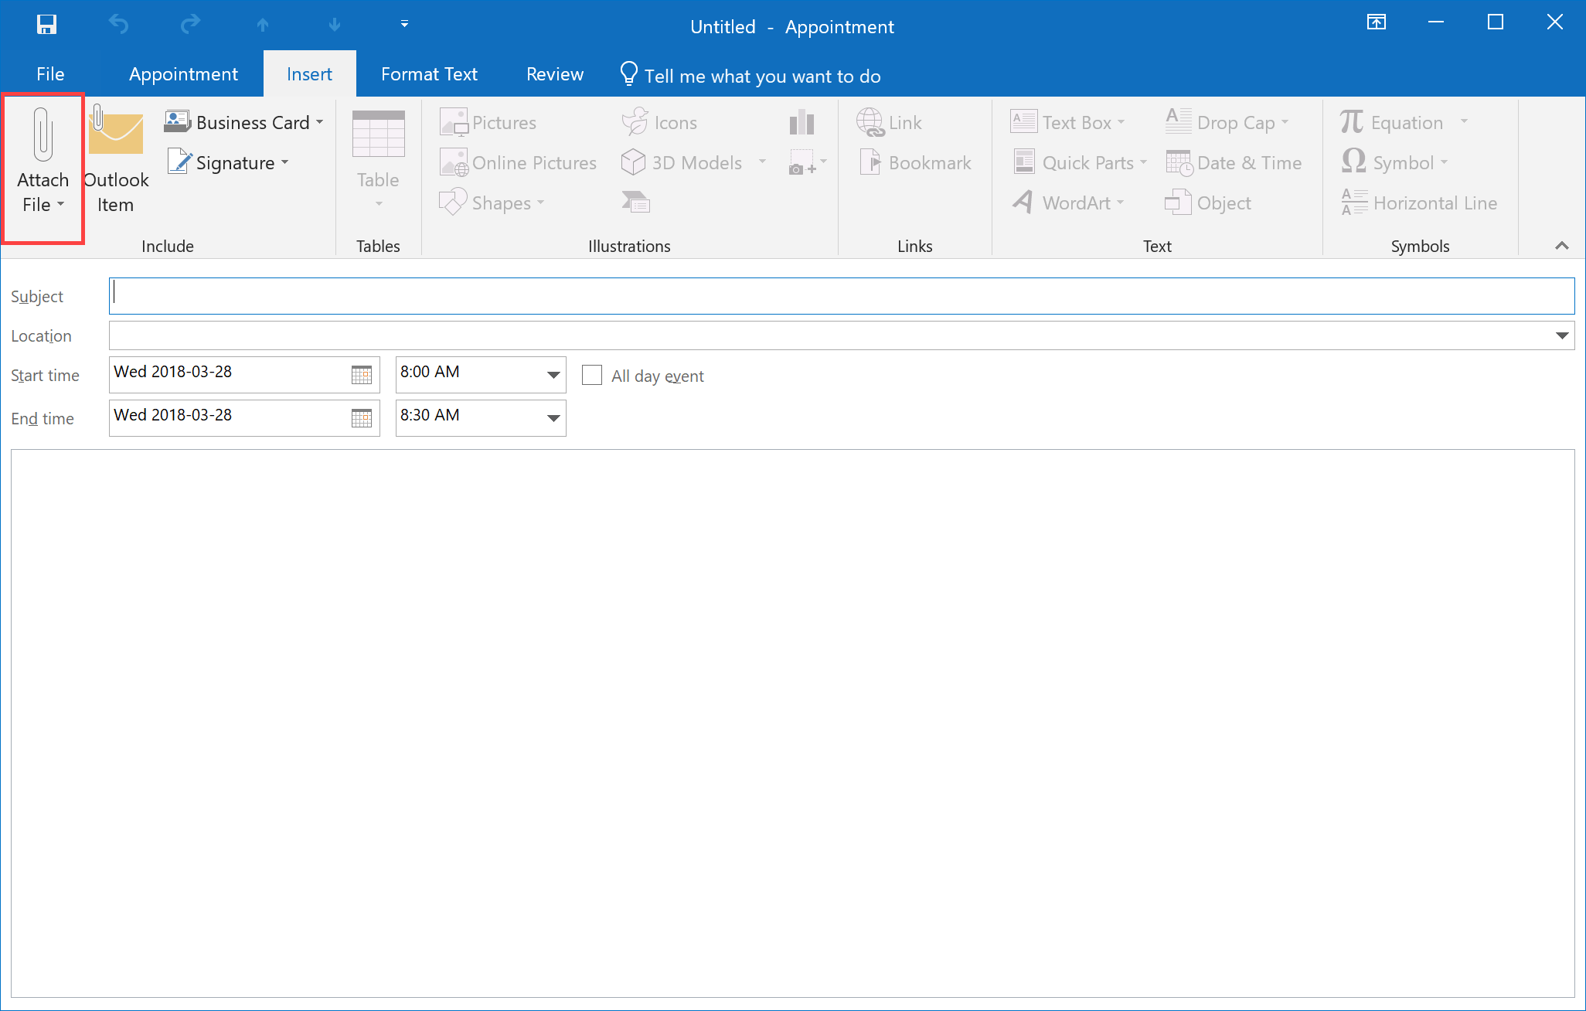Expand the Start time hour dropdown

click(x=553, y=374)
